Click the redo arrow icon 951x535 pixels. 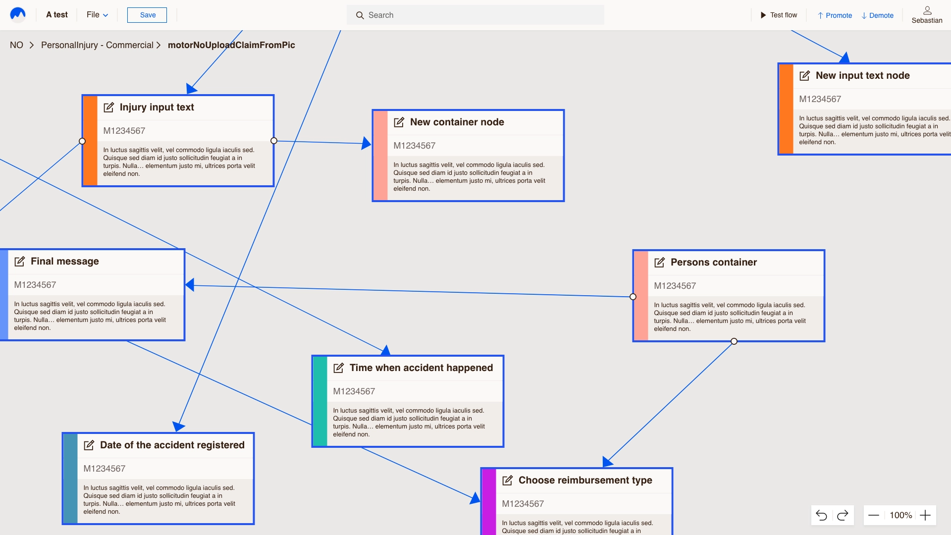tap(843, 515)
